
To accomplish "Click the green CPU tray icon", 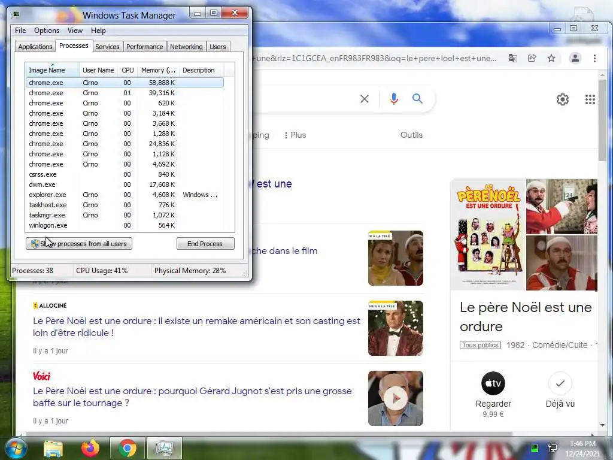I will pyautogui.click(x=535, y=448).
